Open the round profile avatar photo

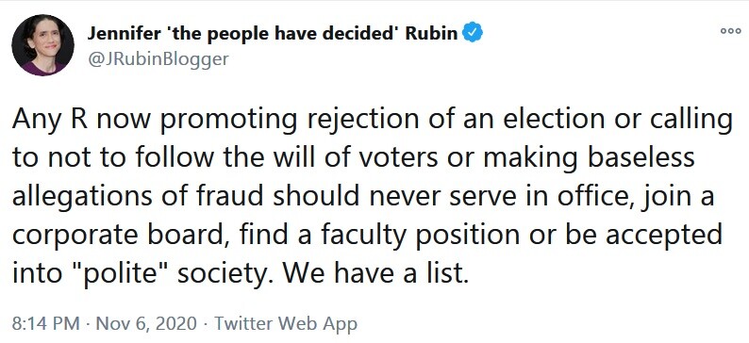(x=43, y=45)
